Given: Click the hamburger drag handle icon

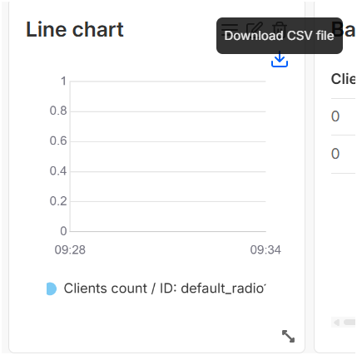Looking at the screenshot, I should 230,28.
